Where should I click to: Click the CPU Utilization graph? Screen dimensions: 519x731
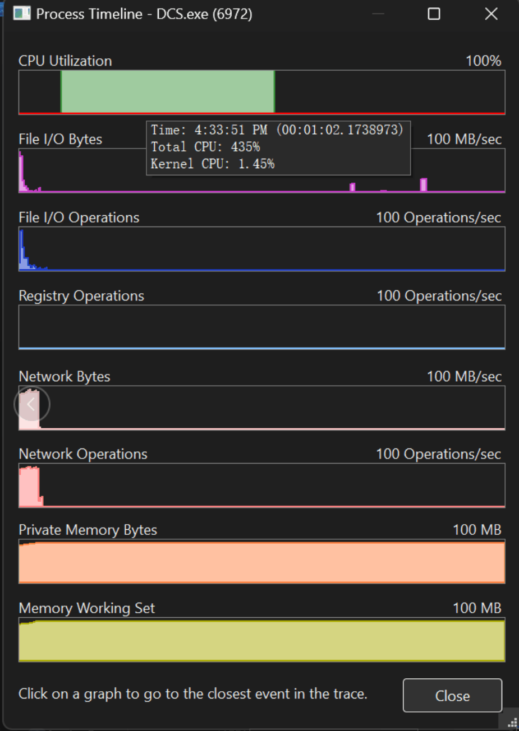click(261, 92)
